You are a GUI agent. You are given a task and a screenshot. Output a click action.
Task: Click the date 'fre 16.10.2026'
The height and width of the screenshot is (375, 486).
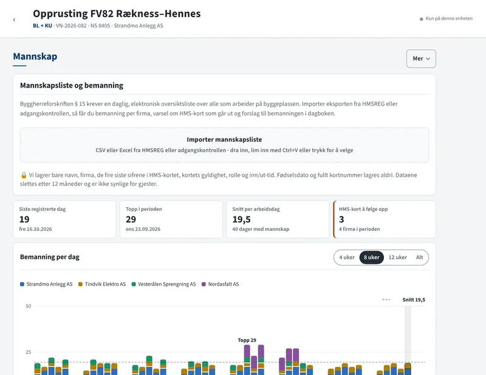(x=36, y=229)
